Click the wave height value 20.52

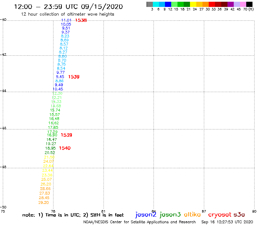pos(50,153)
